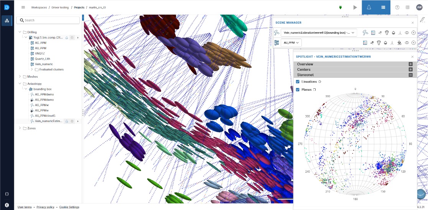The height and width of the screenshot is (210, 428).
Task: Click the Workspaces breadcrumb
Action: [x=39, y=7]
